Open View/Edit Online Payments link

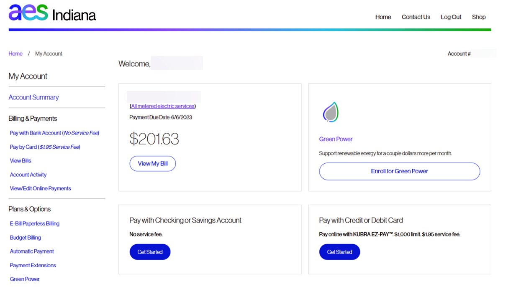click(40, 188)
